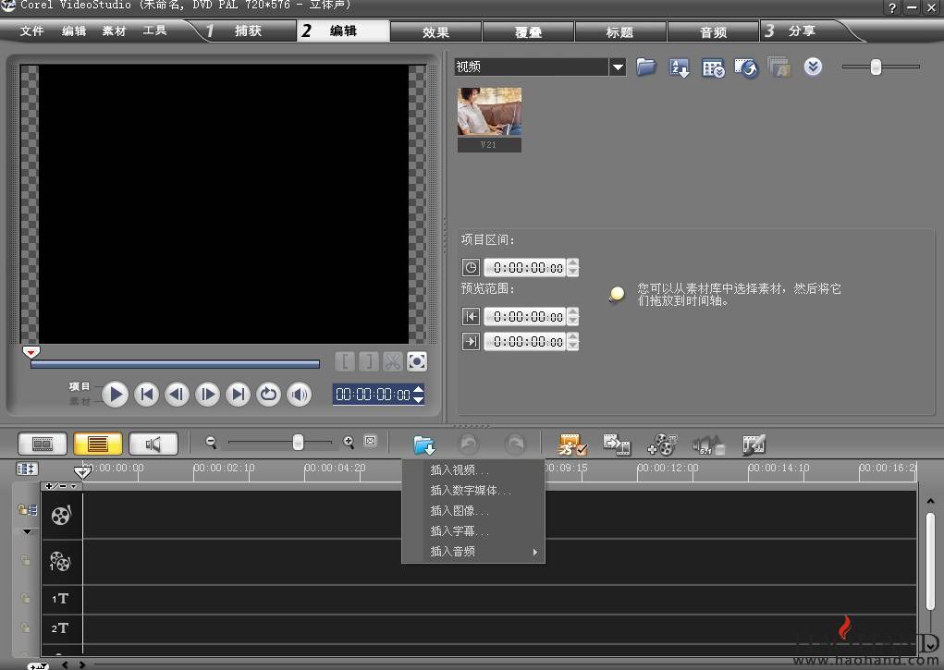944x670 pixels.
Task: Switch to step 1 捕获 tab
Action: [x=247, y=30]
